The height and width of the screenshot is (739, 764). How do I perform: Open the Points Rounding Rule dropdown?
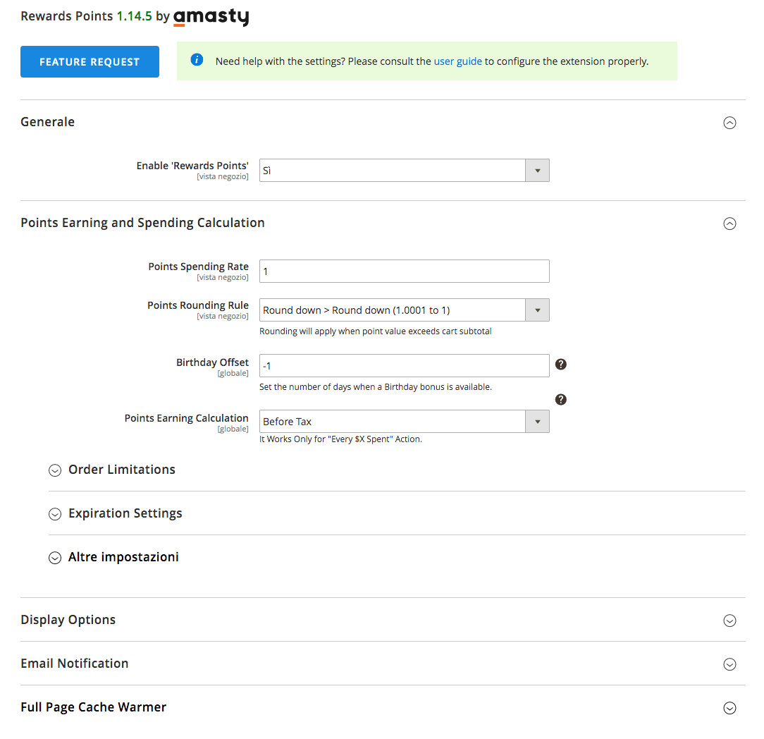tap(405, 310)
